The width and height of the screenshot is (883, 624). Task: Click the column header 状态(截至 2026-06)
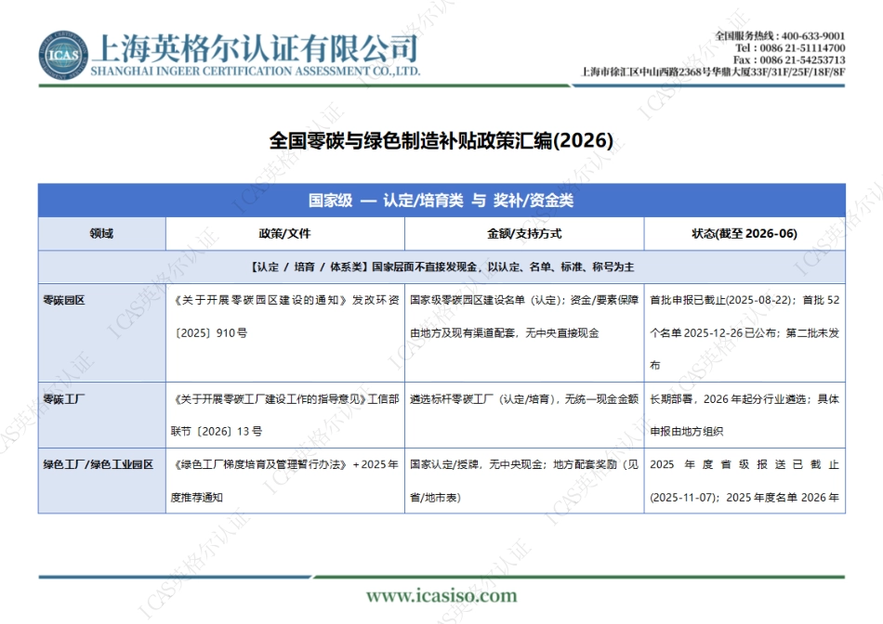pyautogui.click(x=745, y=233)
